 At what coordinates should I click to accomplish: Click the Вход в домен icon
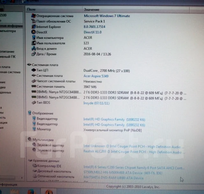[x=33, y=48]
